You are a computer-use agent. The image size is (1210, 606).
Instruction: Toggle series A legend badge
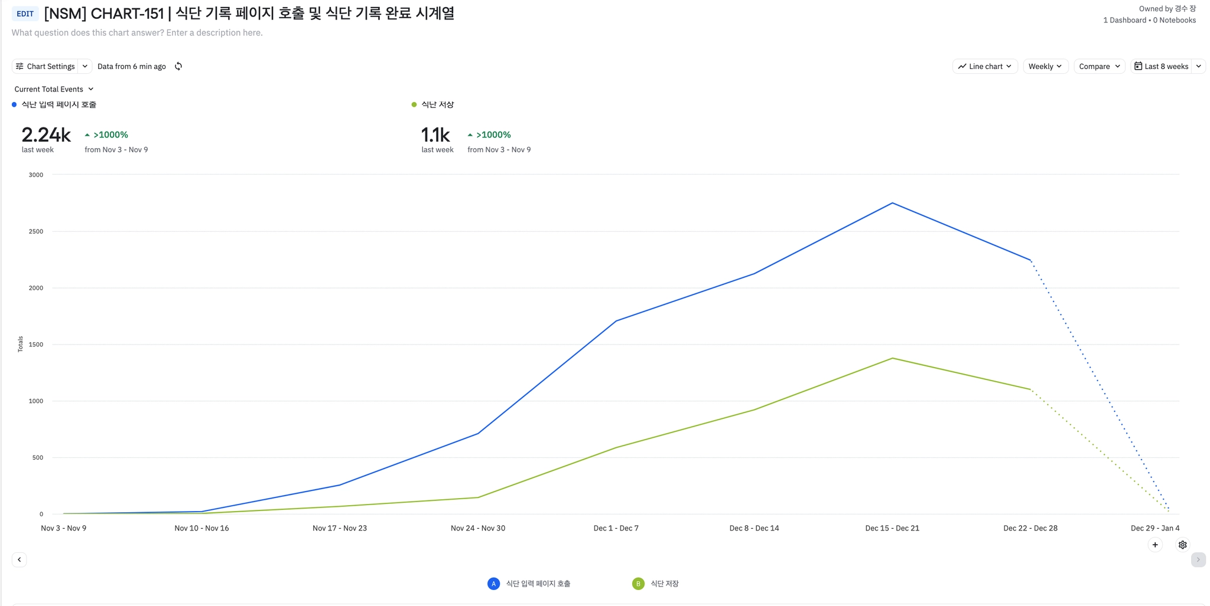493,584
